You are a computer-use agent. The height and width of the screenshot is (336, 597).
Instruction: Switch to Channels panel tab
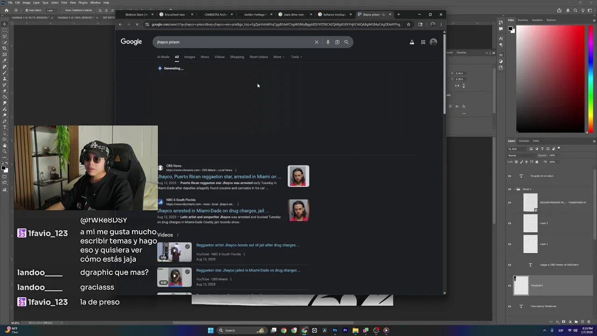click(x=524, y=141)
